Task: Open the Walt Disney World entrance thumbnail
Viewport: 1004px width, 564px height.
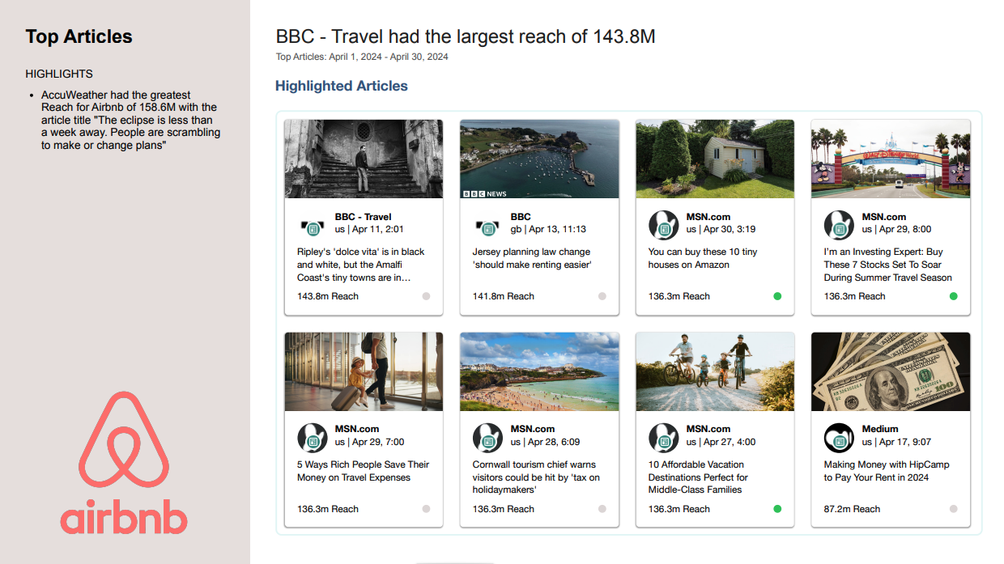Action: [x=890, y=159]
